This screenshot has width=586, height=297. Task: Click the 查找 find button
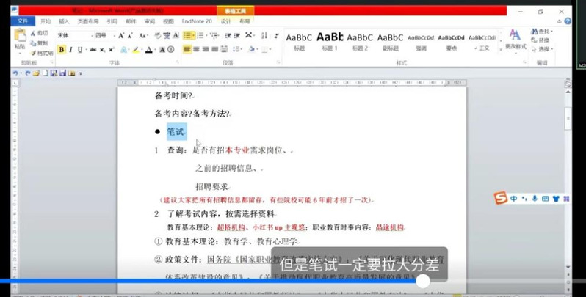(x=543, y=32)
